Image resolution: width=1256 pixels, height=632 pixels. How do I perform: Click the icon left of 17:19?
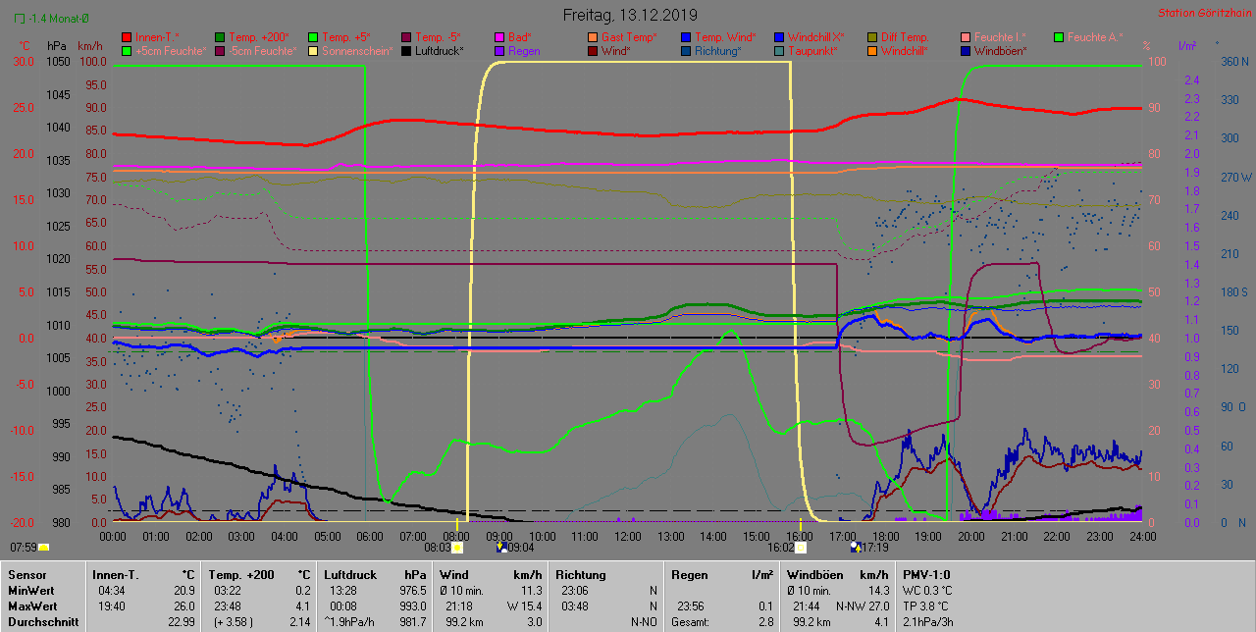tap(855, 549)
